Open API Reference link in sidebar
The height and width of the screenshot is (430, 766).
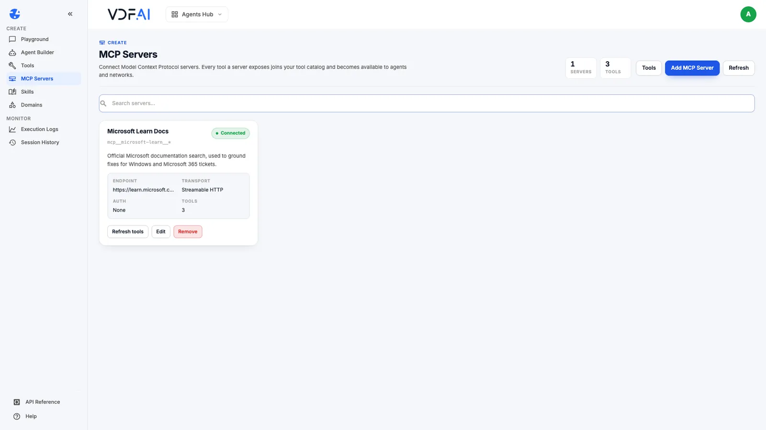(44, 402)
